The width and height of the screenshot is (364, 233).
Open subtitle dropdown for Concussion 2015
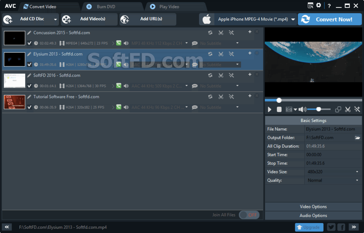coord(237,43)
